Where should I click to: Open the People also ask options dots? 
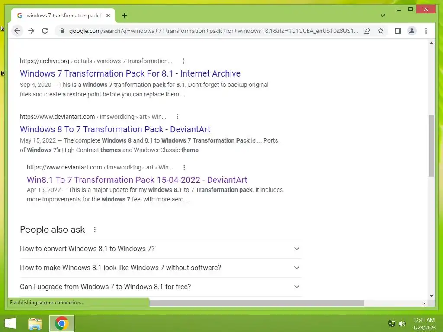click(95, 230)
